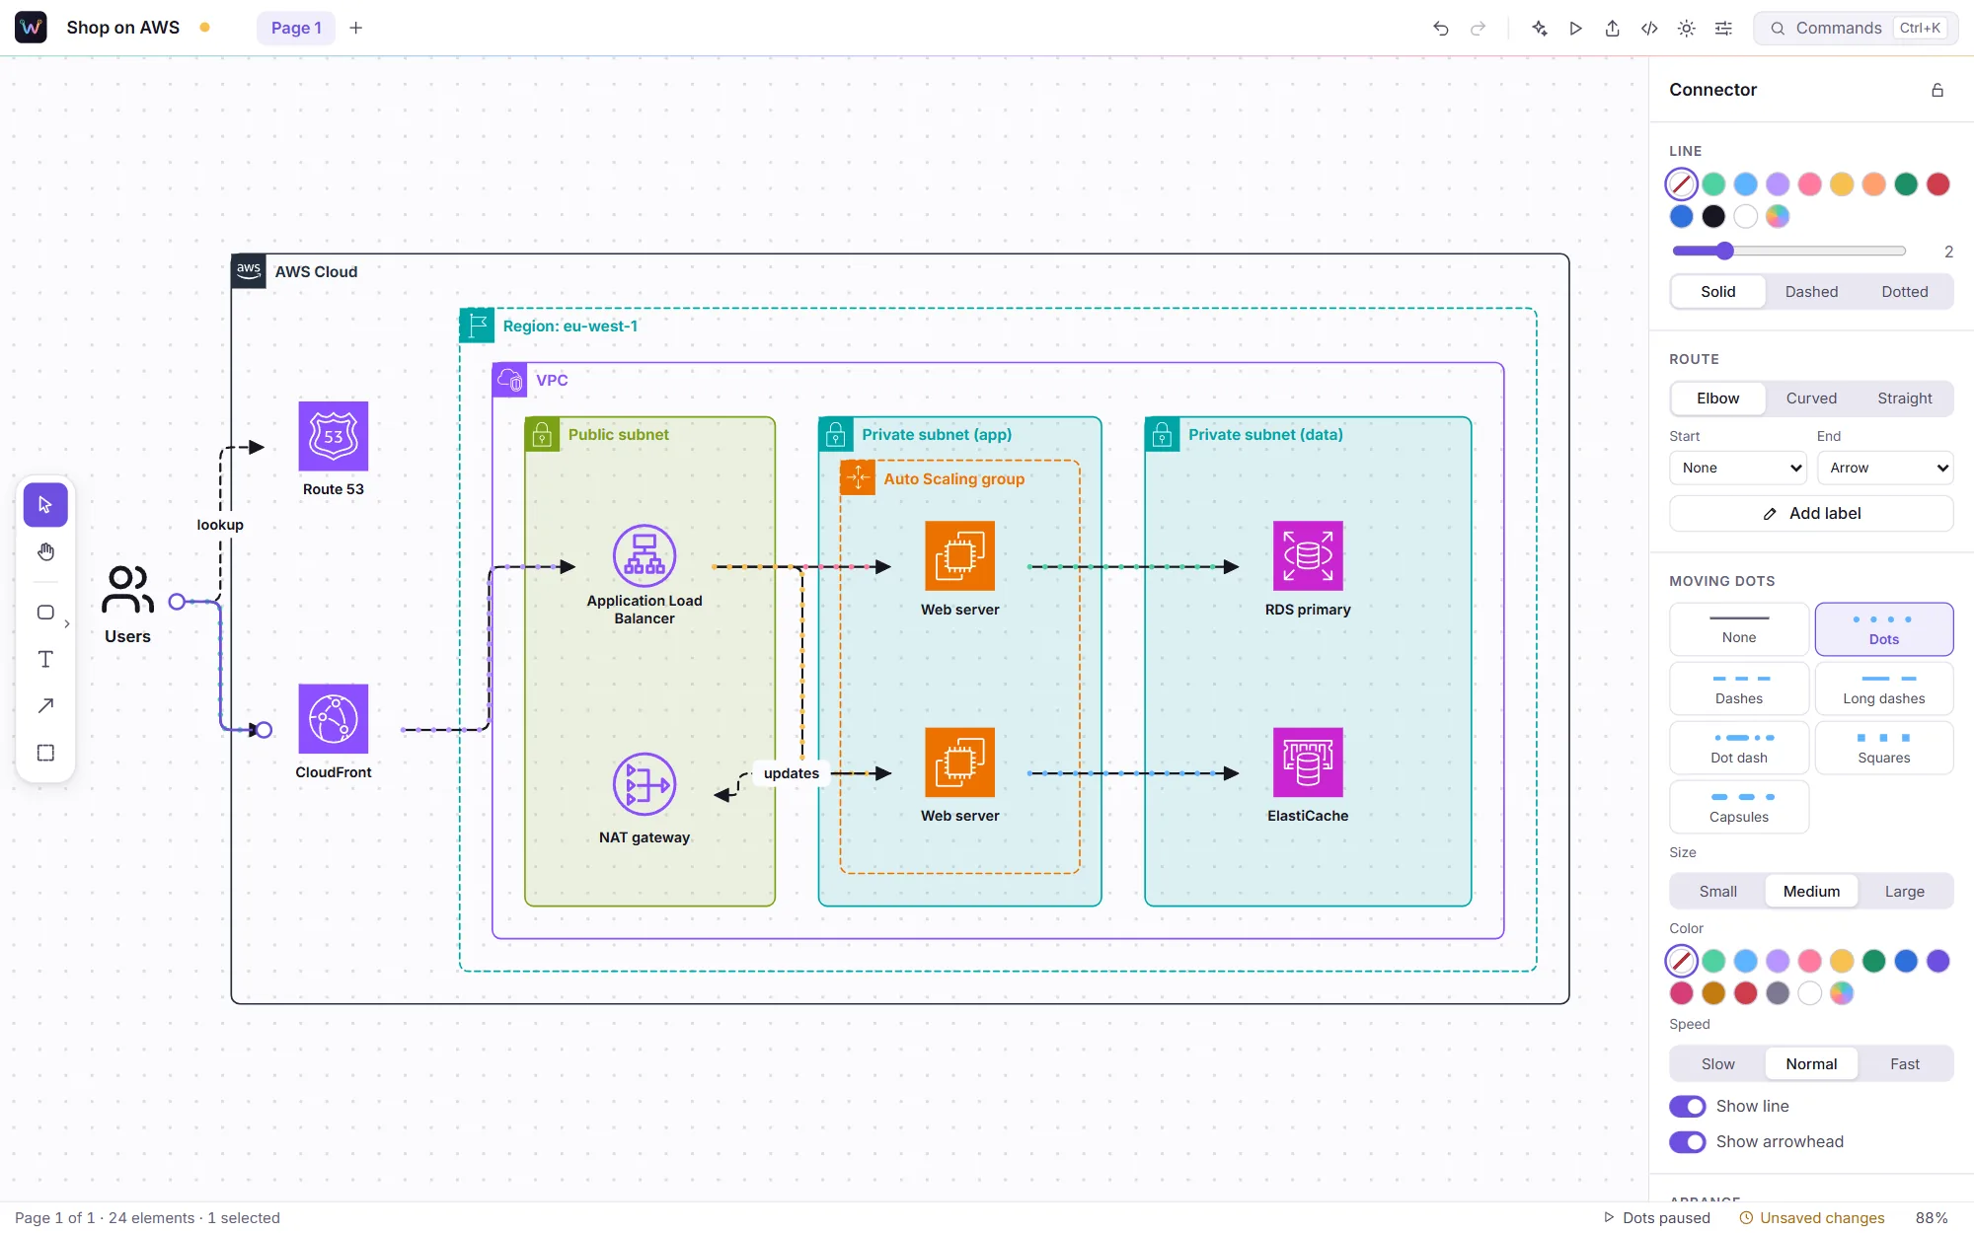Open the code embed icon
The image size is (1974, 1233).
tap(1649, 29)
